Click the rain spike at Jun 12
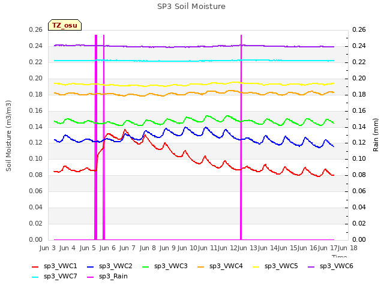Image resolution: width=384 pixels, height=288 pixels. click(x=241, y=137)
